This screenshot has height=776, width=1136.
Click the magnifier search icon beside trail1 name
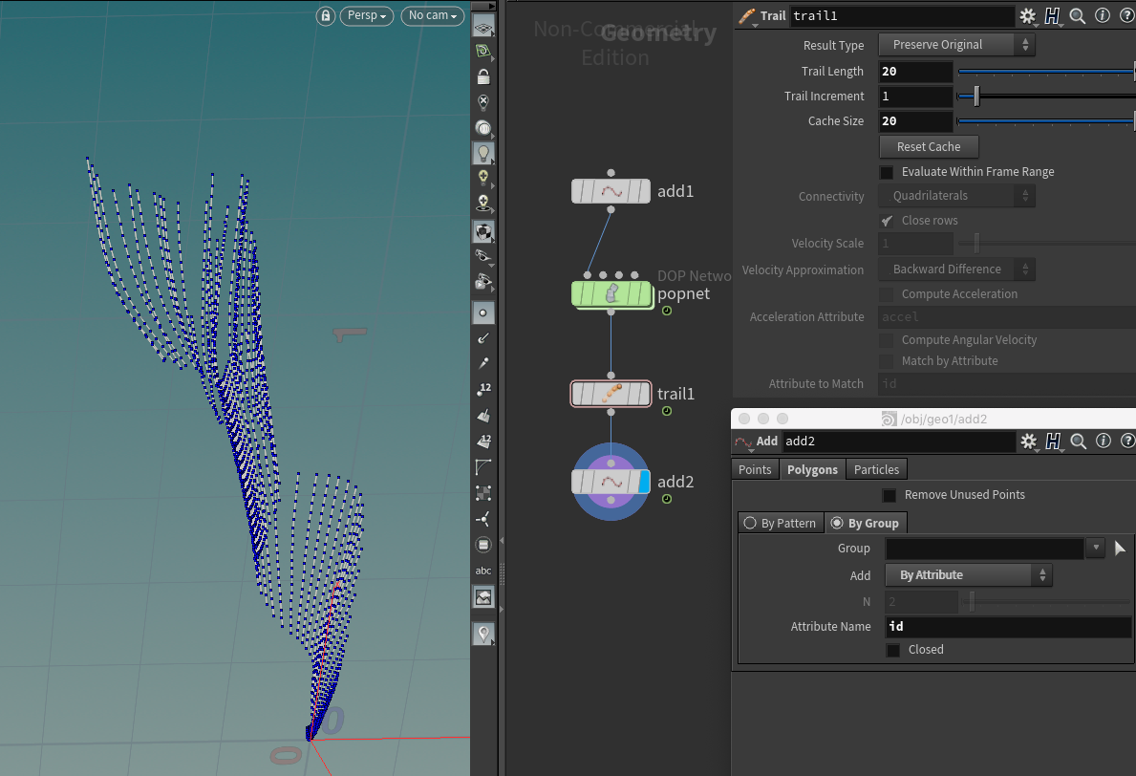(x=1078, y=16)
